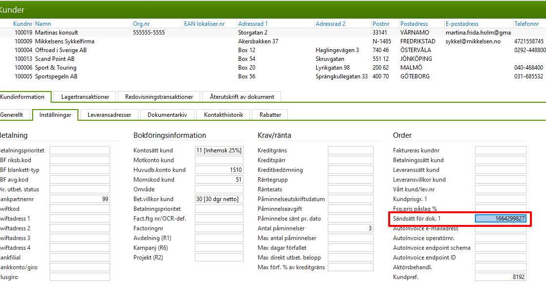Select the Sport & Touring customer row
546x297 pixels.
[x=56, y=68]
